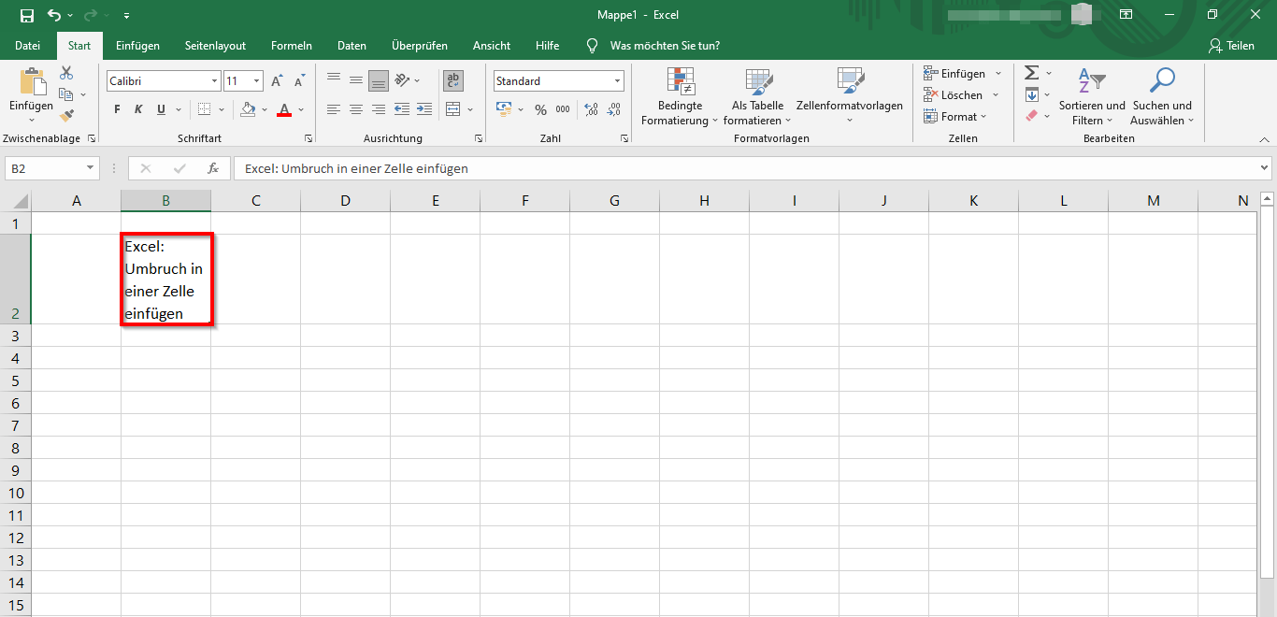Screen dimensions: 1277x617
Task: Open the Schriftart dialog launcher
Action: 308,138
